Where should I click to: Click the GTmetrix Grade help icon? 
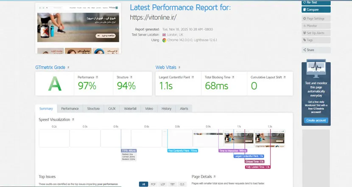pyautogui.click(x=68, y=67)
